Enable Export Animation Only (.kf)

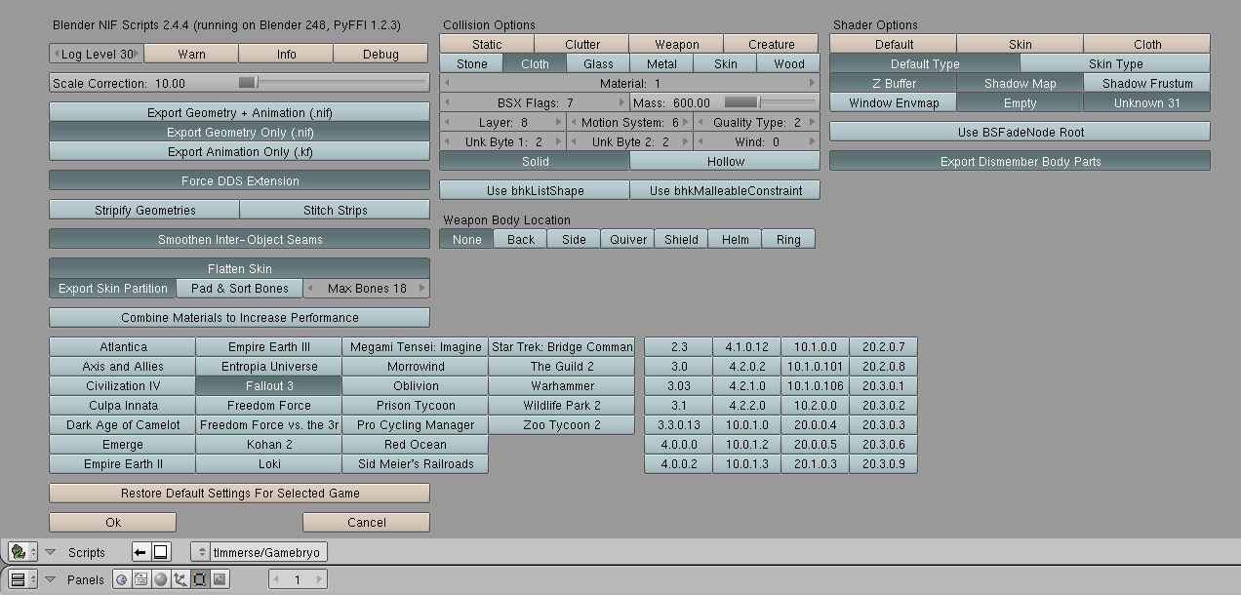pyautogui.click(x=239, y=151)
